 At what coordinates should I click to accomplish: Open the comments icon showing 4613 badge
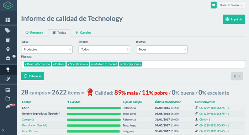(8, 107)
